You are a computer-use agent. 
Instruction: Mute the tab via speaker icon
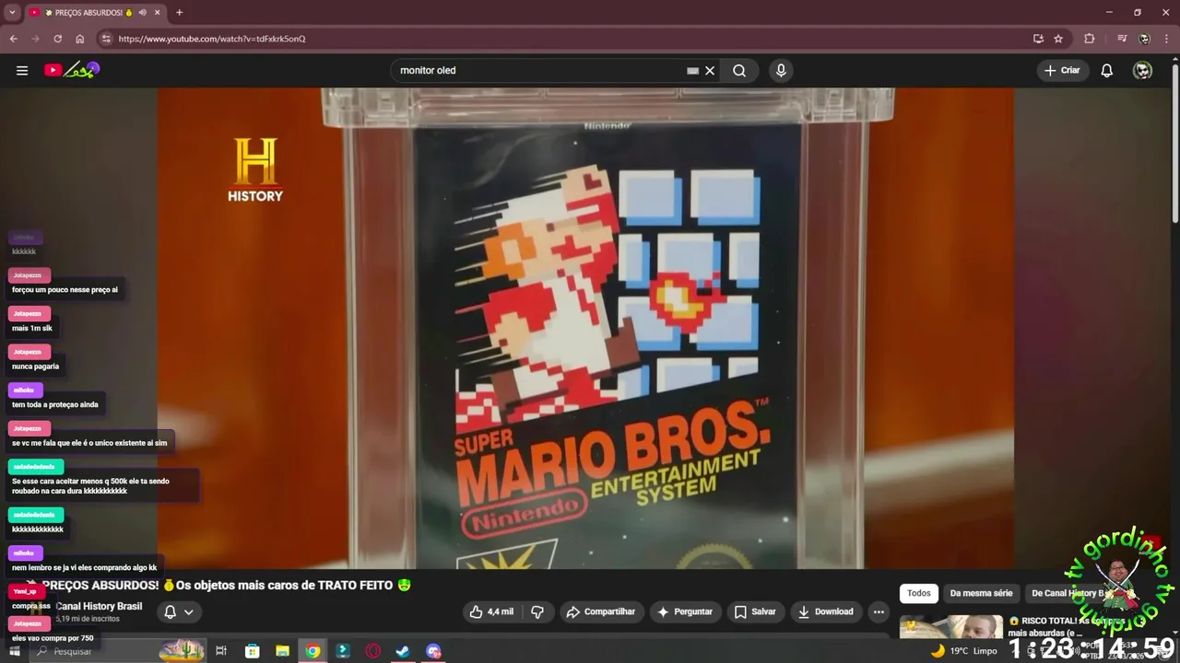[x=143, y=13]
